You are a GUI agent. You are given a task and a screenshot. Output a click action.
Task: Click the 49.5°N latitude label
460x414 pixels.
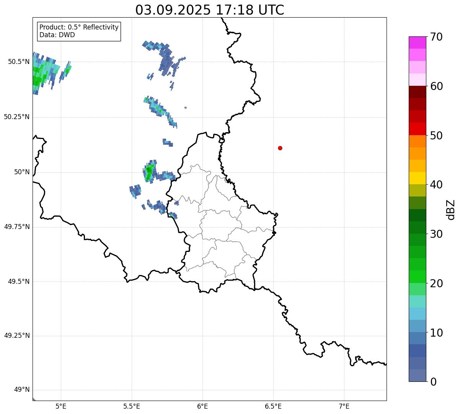pos(19,281)
